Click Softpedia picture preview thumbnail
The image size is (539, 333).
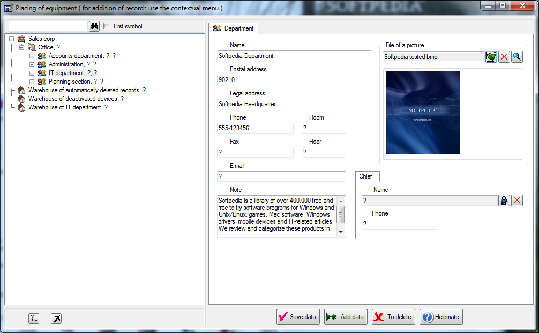point(423,113)
